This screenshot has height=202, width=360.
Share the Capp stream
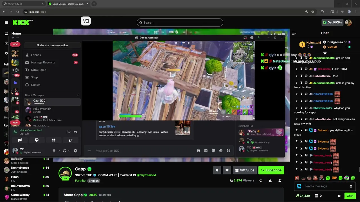click(260, 181)
